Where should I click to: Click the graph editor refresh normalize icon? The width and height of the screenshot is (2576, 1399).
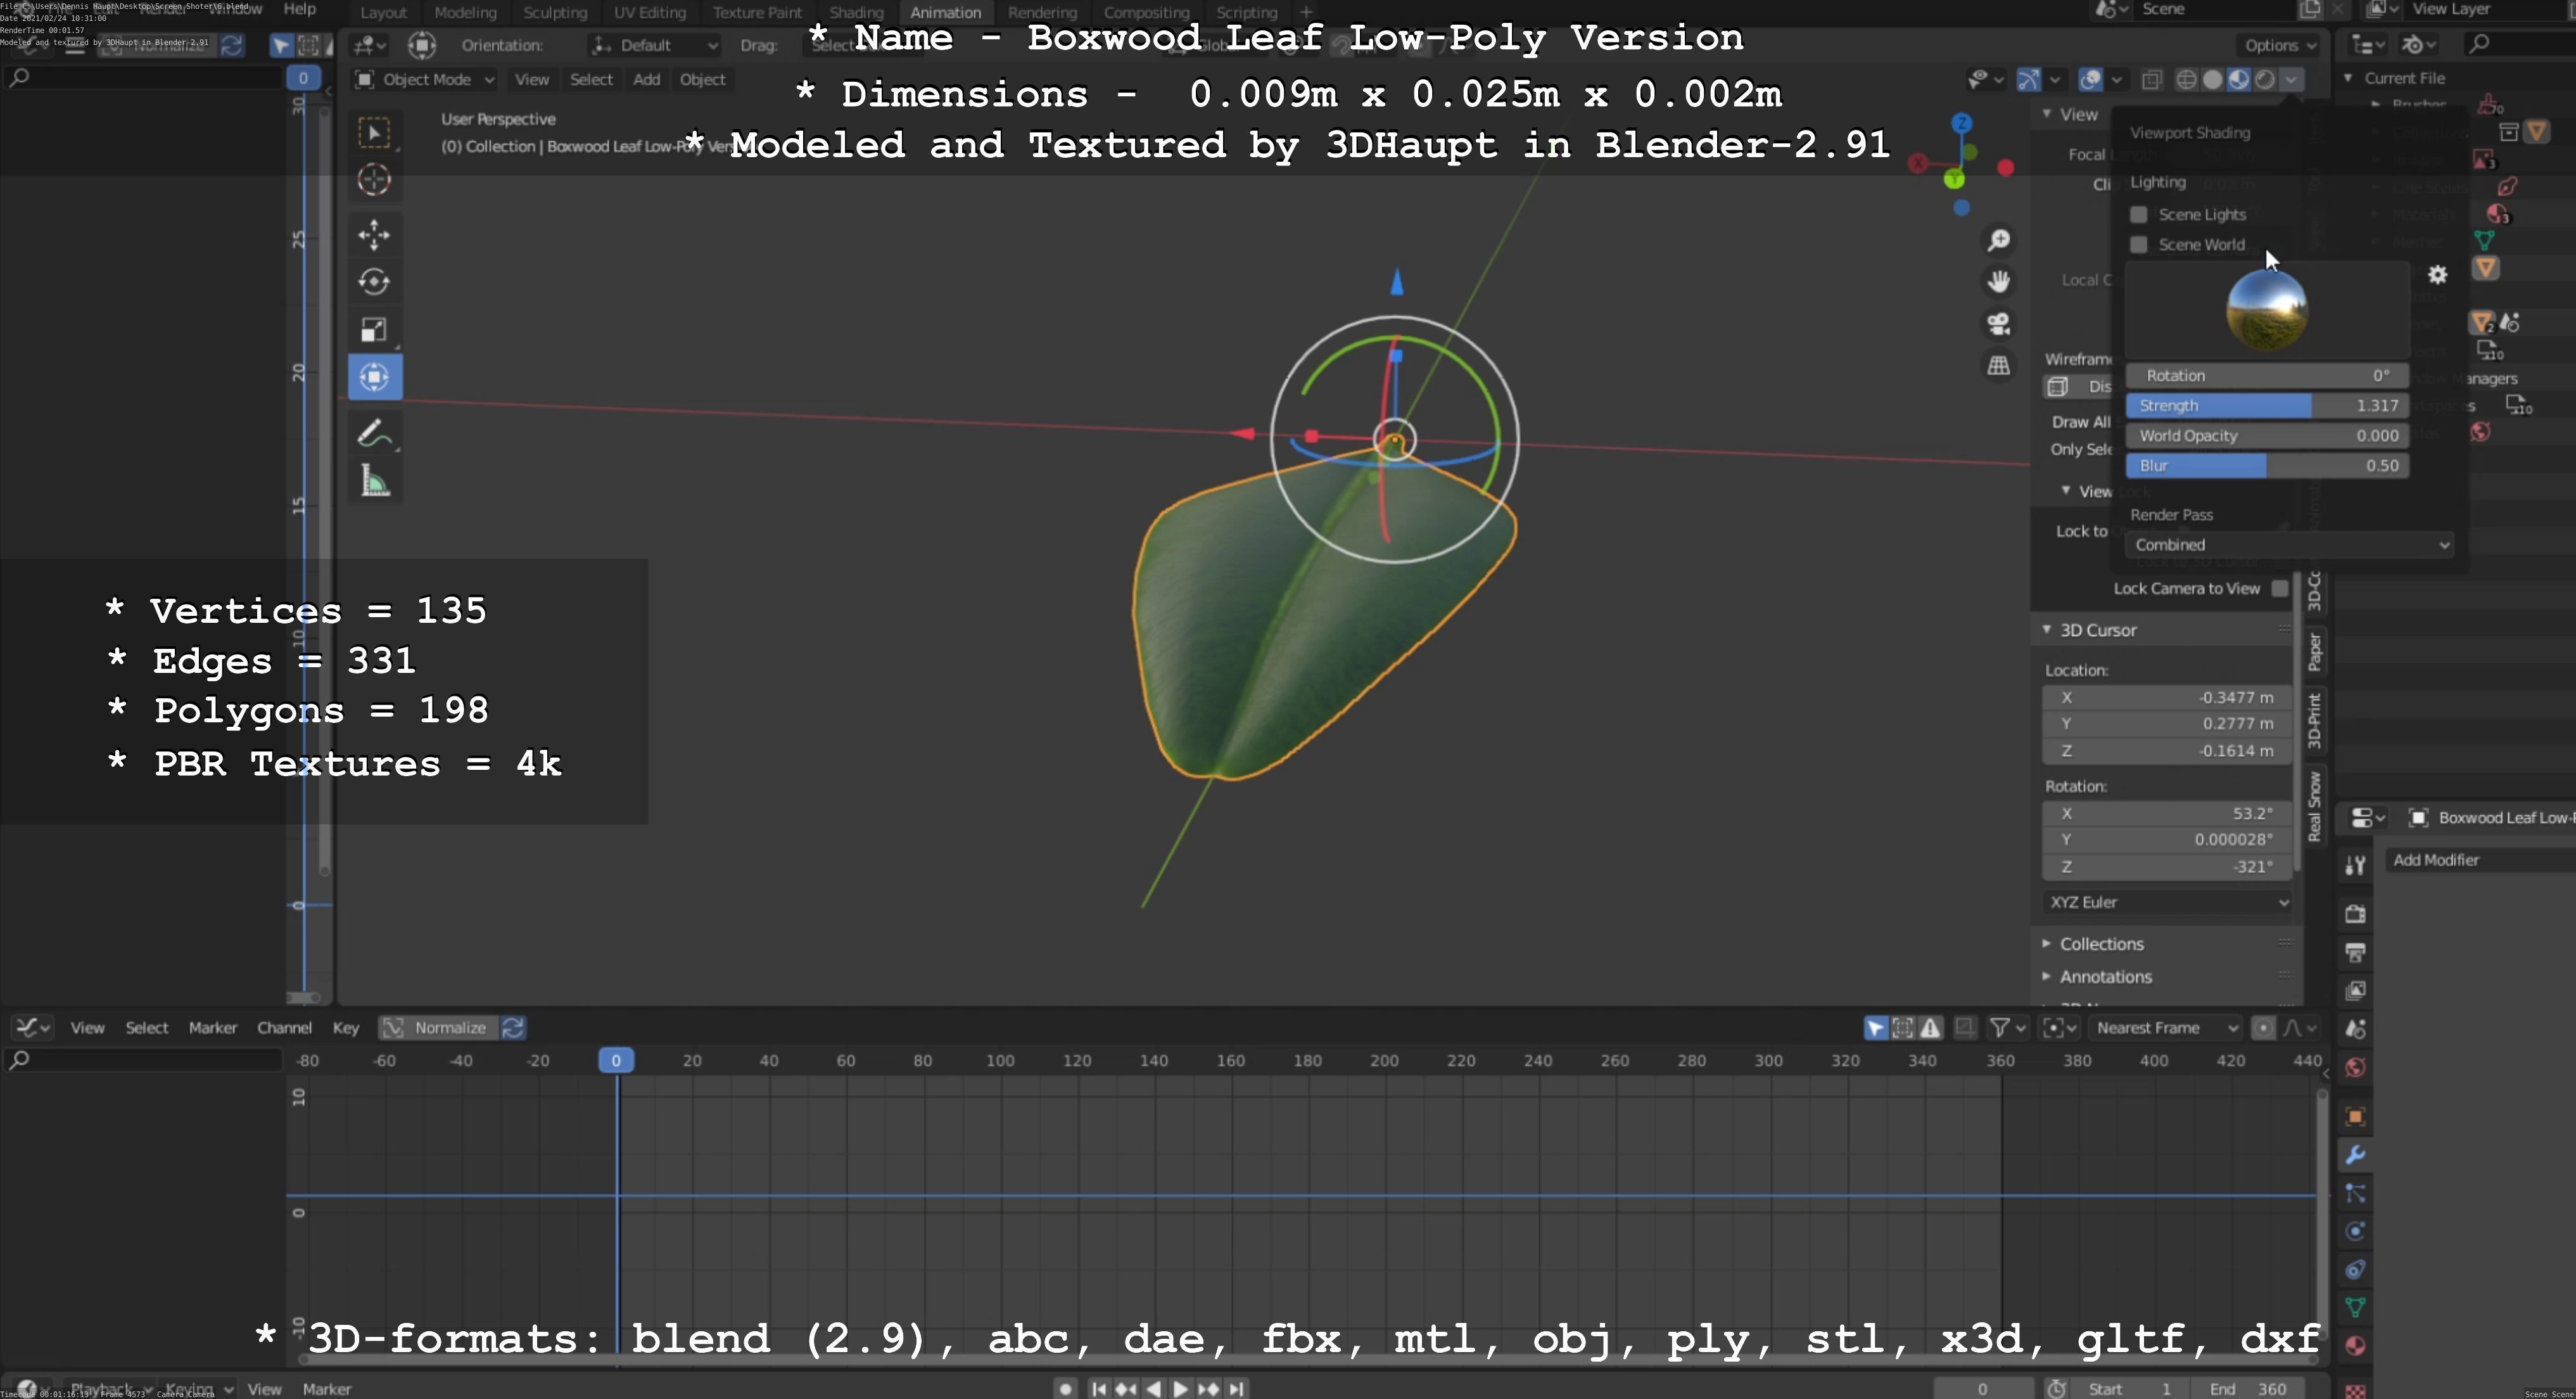click(x=513, y=1028)
